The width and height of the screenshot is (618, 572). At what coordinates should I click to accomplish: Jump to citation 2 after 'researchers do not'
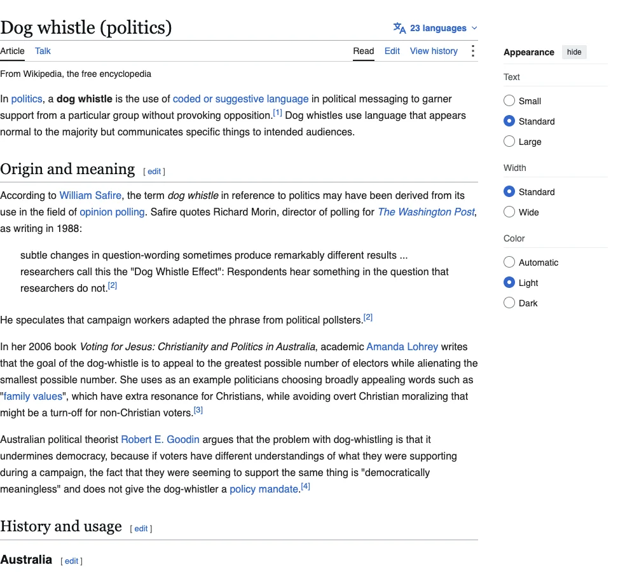[x=113, y=285]
